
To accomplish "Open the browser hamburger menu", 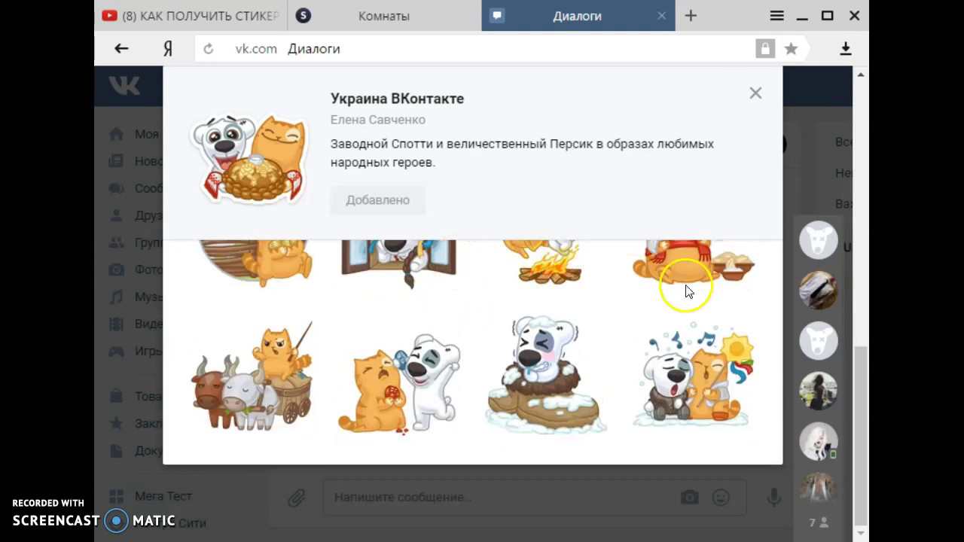I will [x=776, y=16].
